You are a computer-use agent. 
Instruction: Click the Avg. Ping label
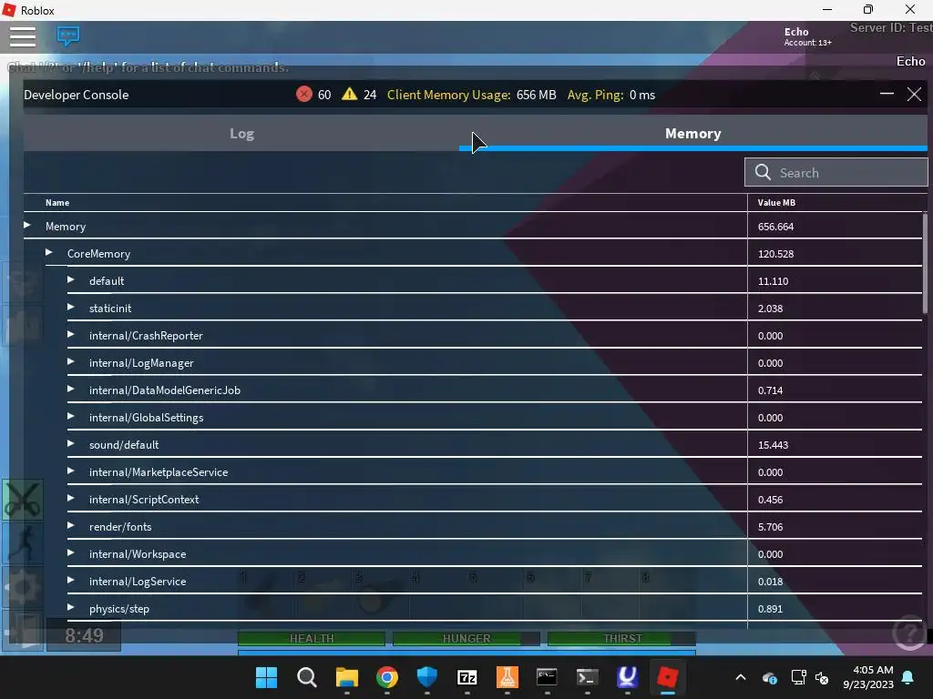595,95
